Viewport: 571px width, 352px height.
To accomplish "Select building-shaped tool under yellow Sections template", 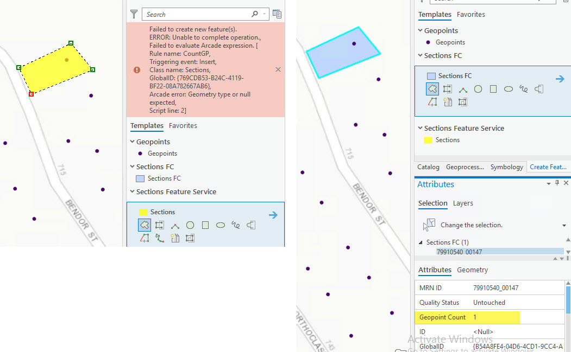I will pos(175,238).
